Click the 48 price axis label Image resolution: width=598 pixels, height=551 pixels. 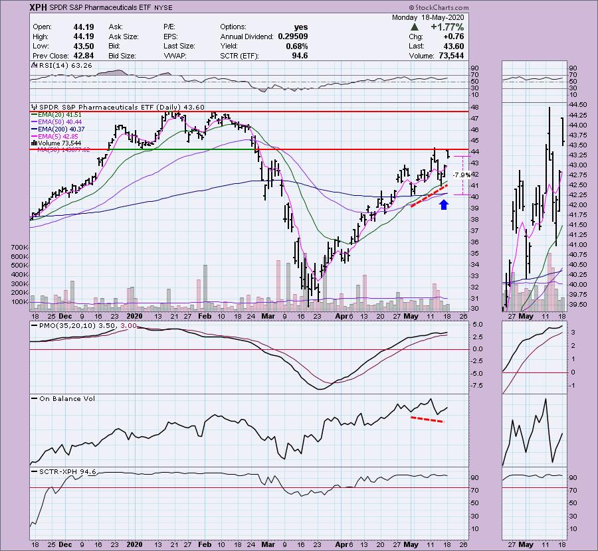coord(475,108)
